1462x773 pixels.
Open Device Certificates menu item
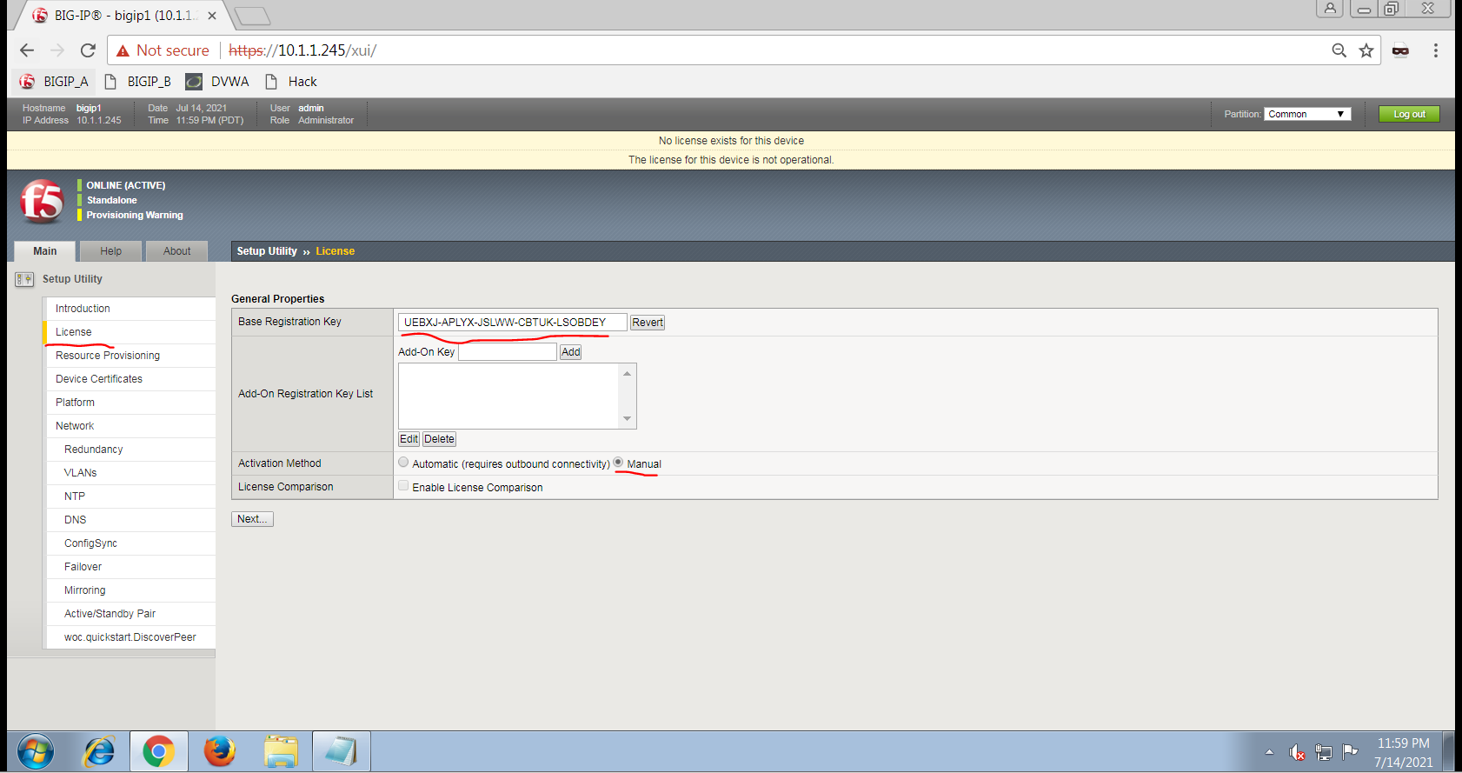click(130, 379)
